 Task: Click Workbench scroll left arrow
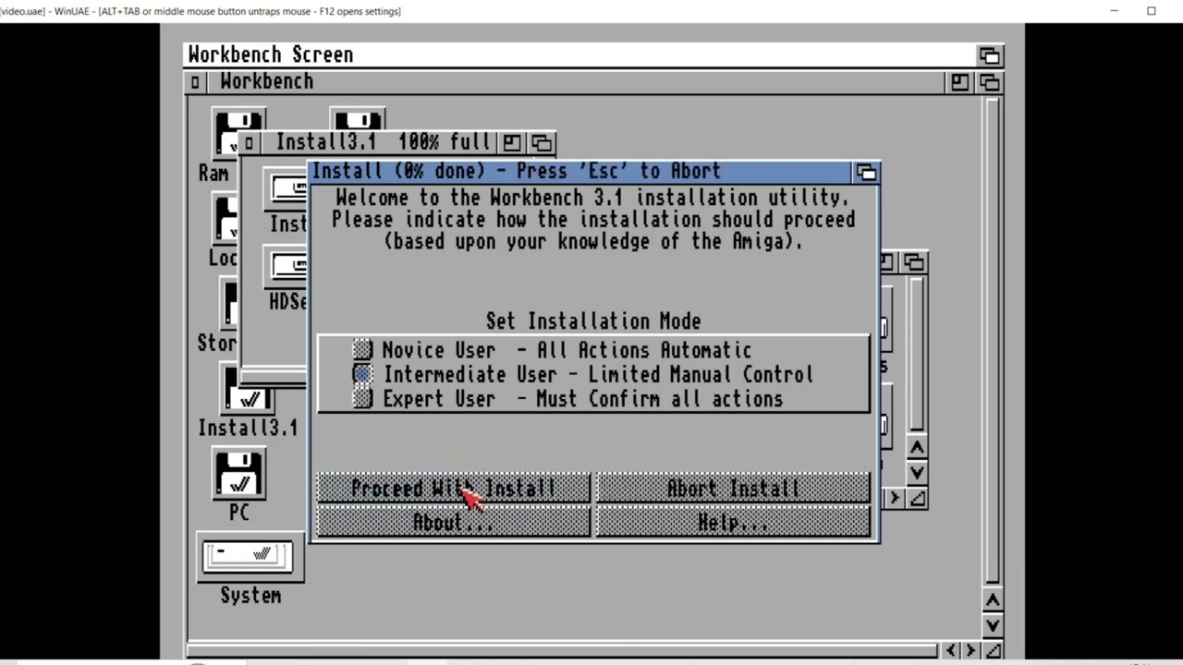(x=952, y=650)
